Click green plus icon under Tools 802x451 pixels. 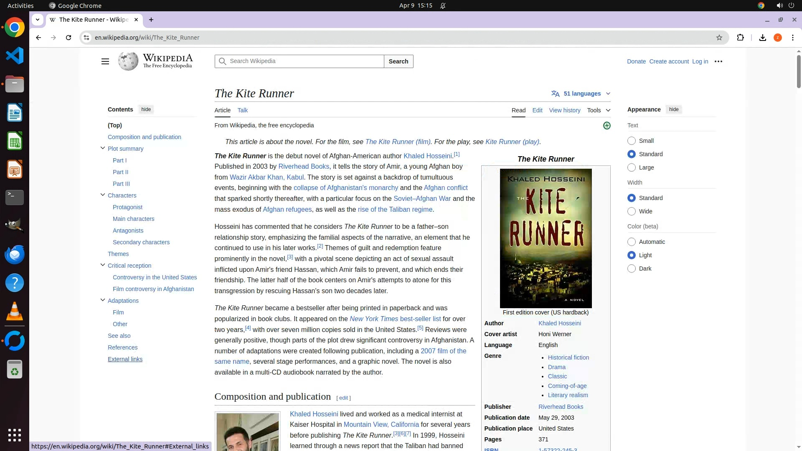pos(607,126)
